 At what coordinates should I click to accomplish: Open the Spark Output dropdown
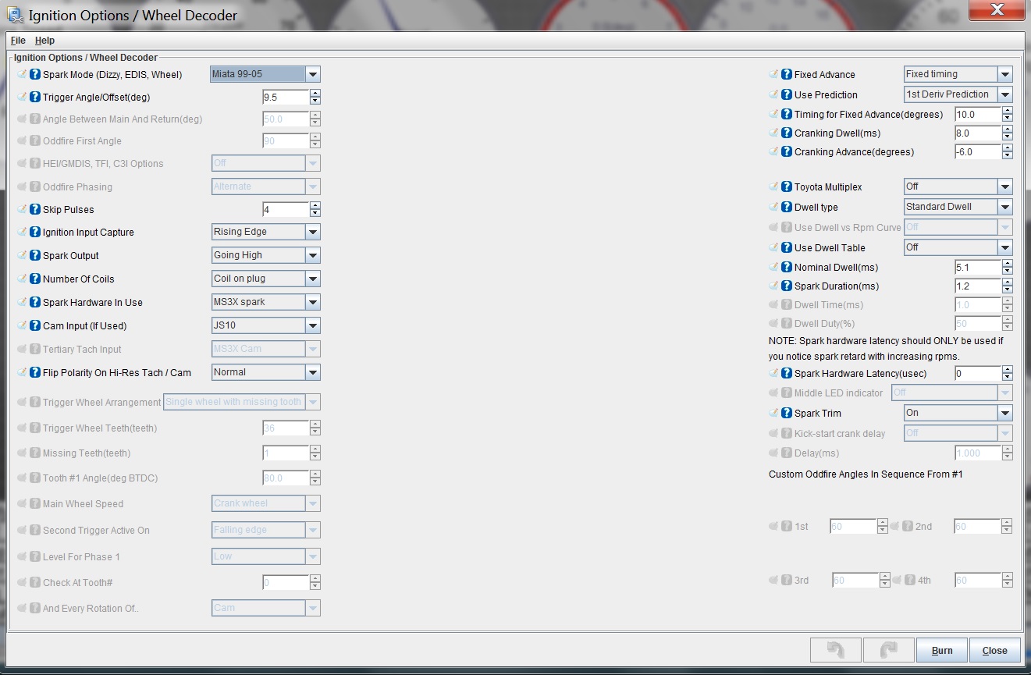(x=266, y=255)
